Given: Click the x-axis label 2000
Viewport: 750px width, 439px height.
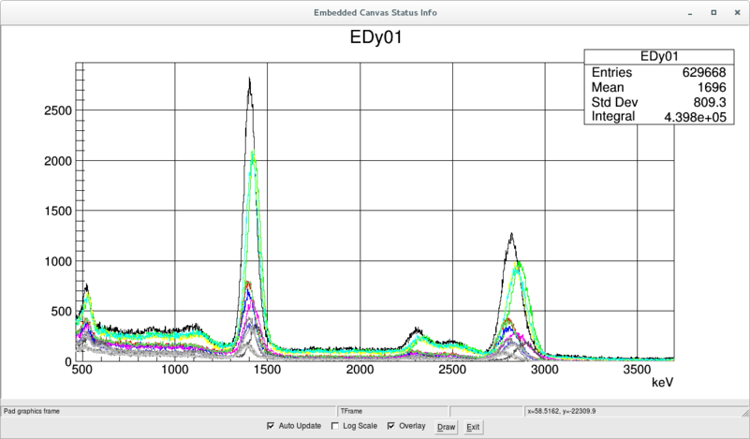Looking at the screenshot, I should (x=360, y=370).
